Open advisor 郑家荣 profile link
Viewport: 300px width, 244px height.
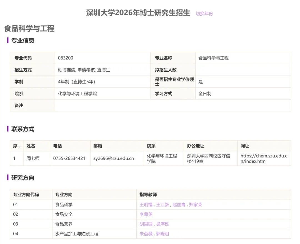[195, 205]
